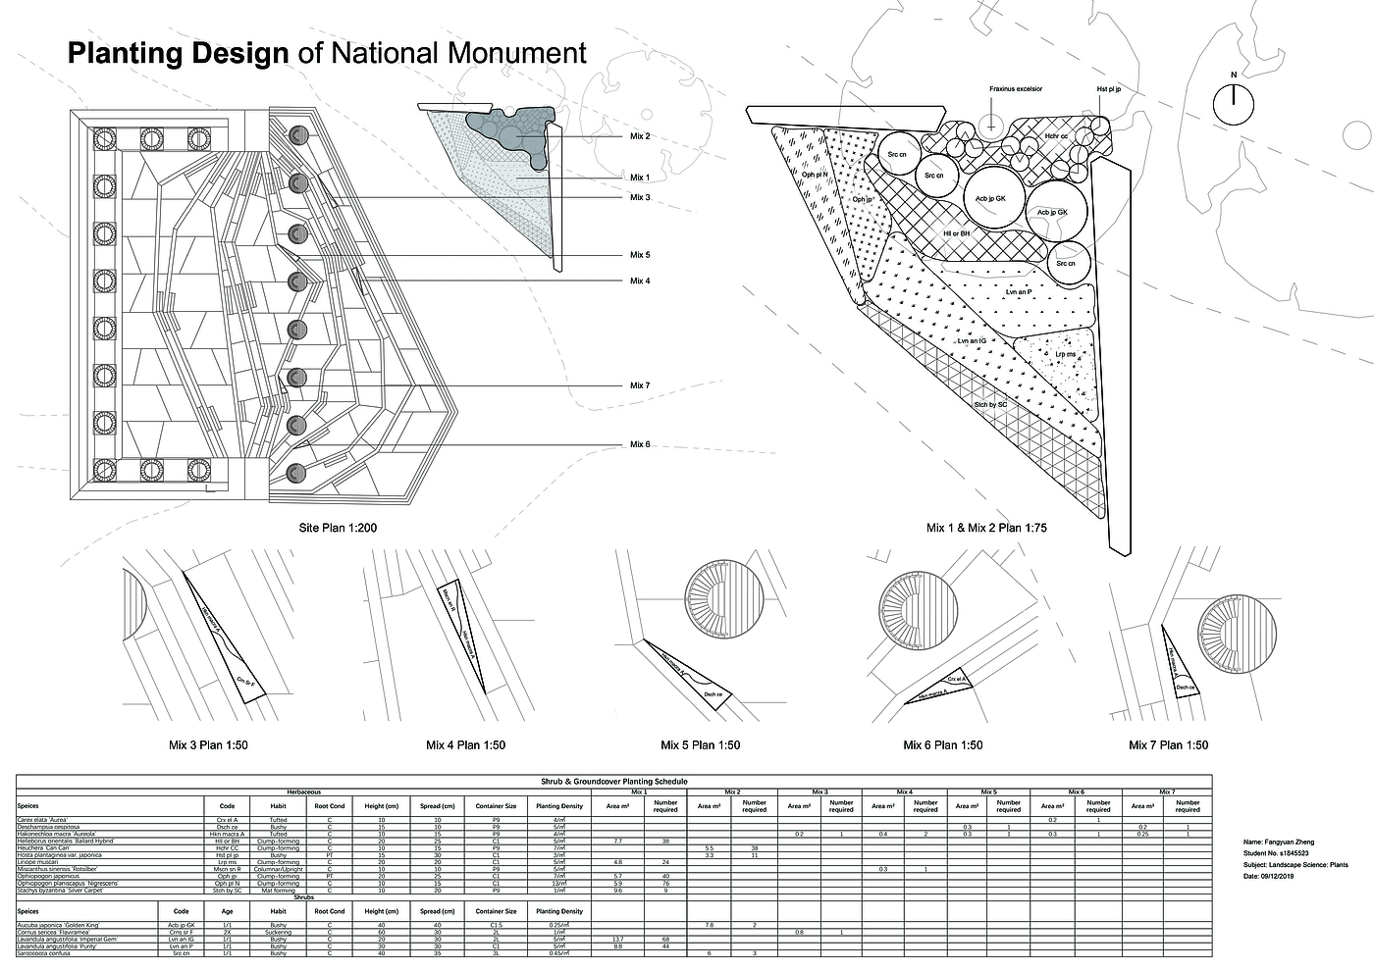Click the "Age" column header in shrubs section
Image resolution: width=1374 pixels, height=971 pixels.
(x=228, y=911)
